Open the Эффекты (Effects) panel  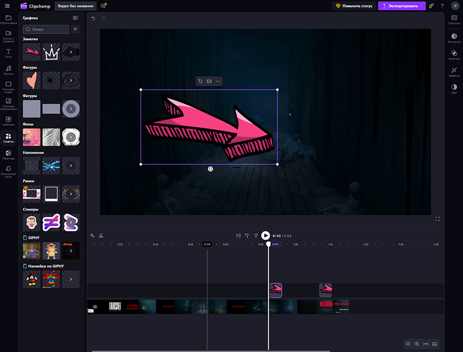click(x=454, y=72)
